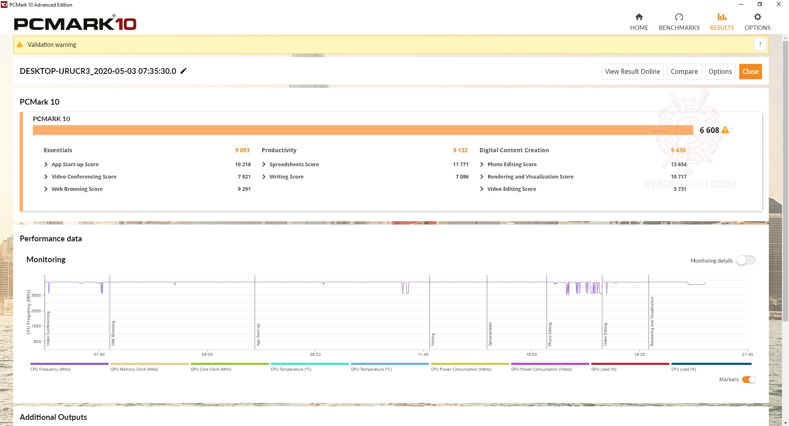Image resolution: width=789 pixels, height=426 pixels.
Task: Select CPU Frequency (MHz) legend
Action: 69,366
